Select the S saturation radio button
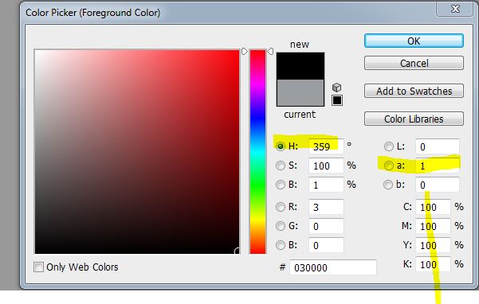Viewport: 479px width, 304px height. (x=280, y=166)
